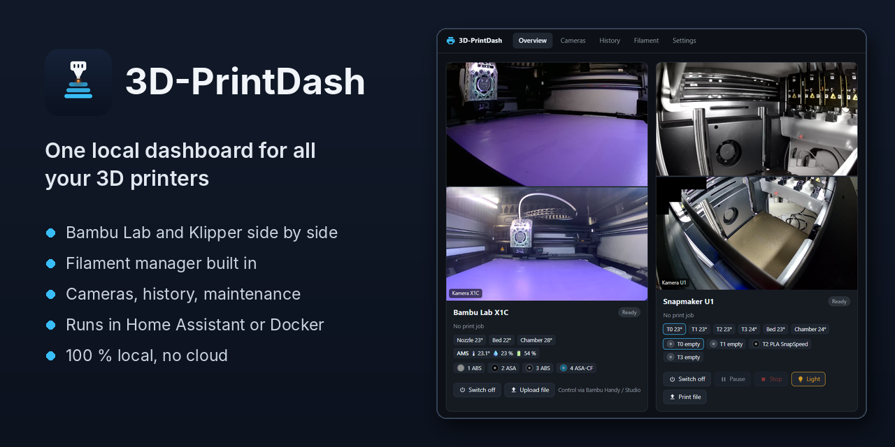This screenshot has width=895, height=447.
Task: Select the T0 empty filament slot
Action: [683, 344]
